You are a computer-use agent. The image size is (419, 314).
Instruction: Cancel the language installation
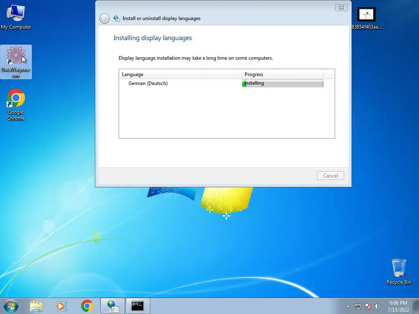coord(331,176)
